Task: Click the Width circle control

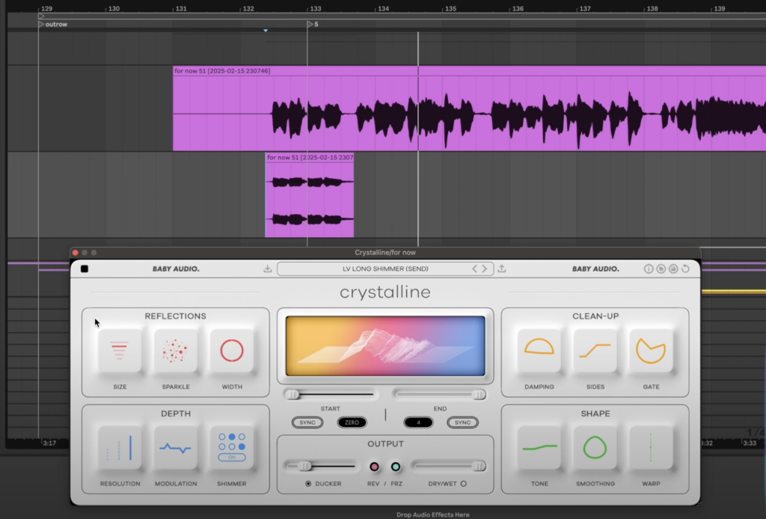Action: 232,351
